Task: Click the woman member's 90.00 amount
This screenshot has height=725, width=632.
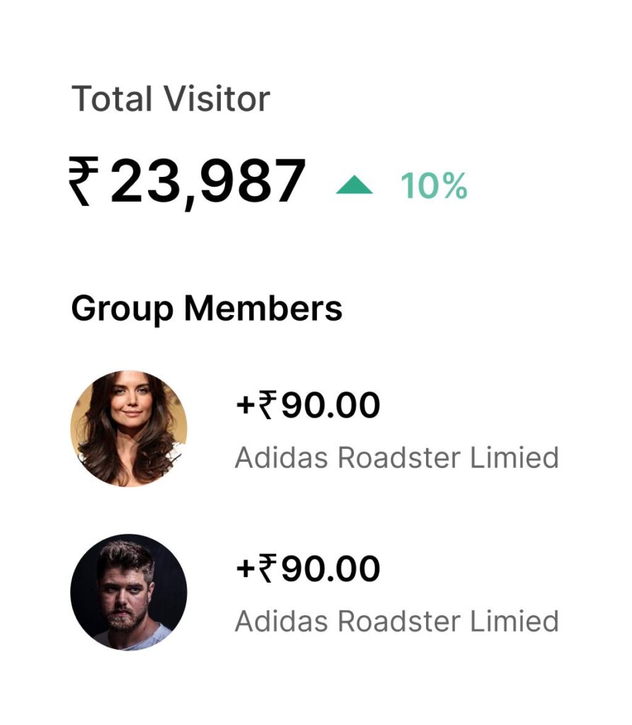Action: [x=331, y=405]
